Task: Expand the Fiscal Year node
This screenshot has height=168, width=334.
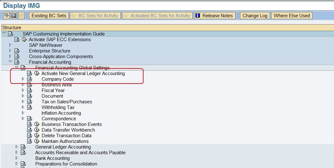Action: pos(23,90)
